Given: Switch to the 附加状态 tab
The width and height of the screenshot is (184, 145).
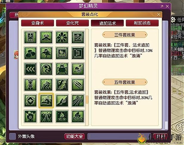Looking at the screenshot, I should [x=142, y=23].
